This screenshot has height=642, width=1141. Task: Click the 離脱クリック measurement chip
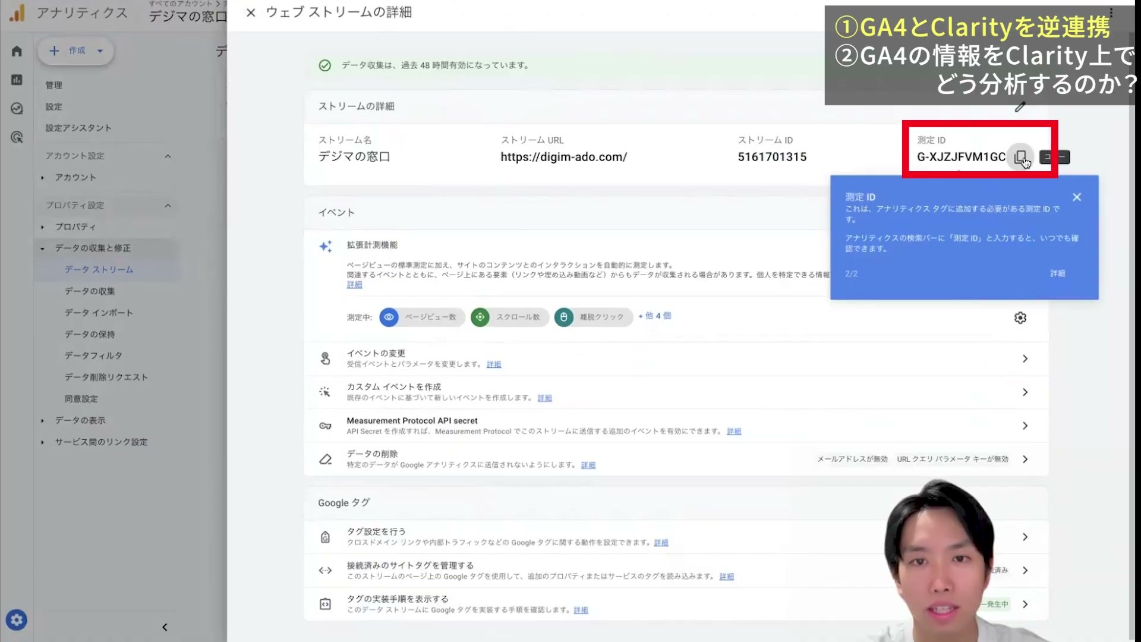(593, 317)
